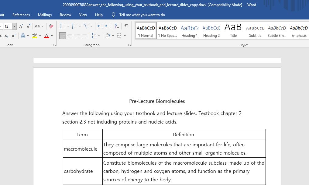This screenshot has height=185, width=309.
Task: Open the Change Case dropdown
Action: click(x=39, y=26)
